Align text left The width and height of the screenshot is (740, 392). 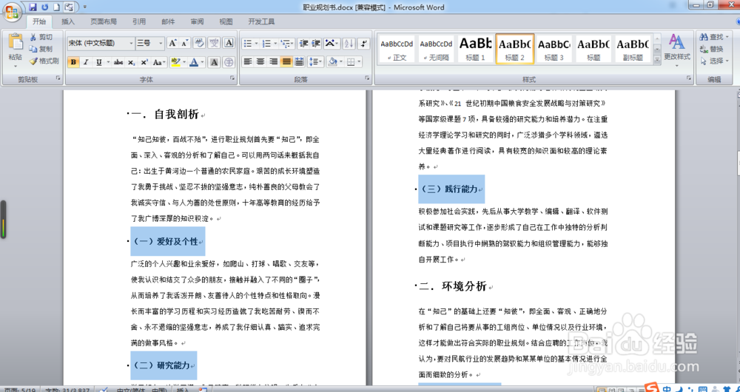click(x=248, y=62)
